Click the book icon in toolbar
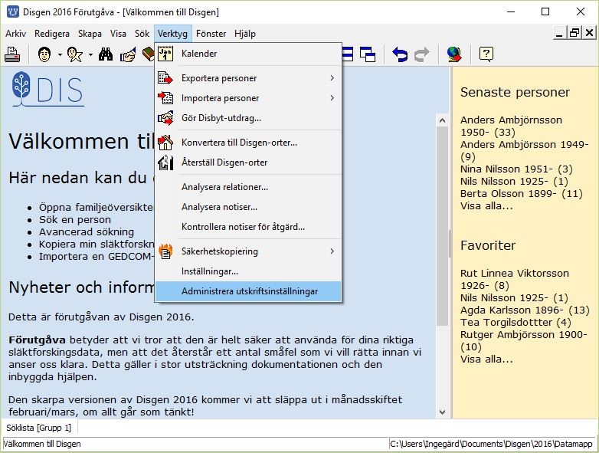The height and width of the screenshot is (453, 599). (x=149, y=54)
